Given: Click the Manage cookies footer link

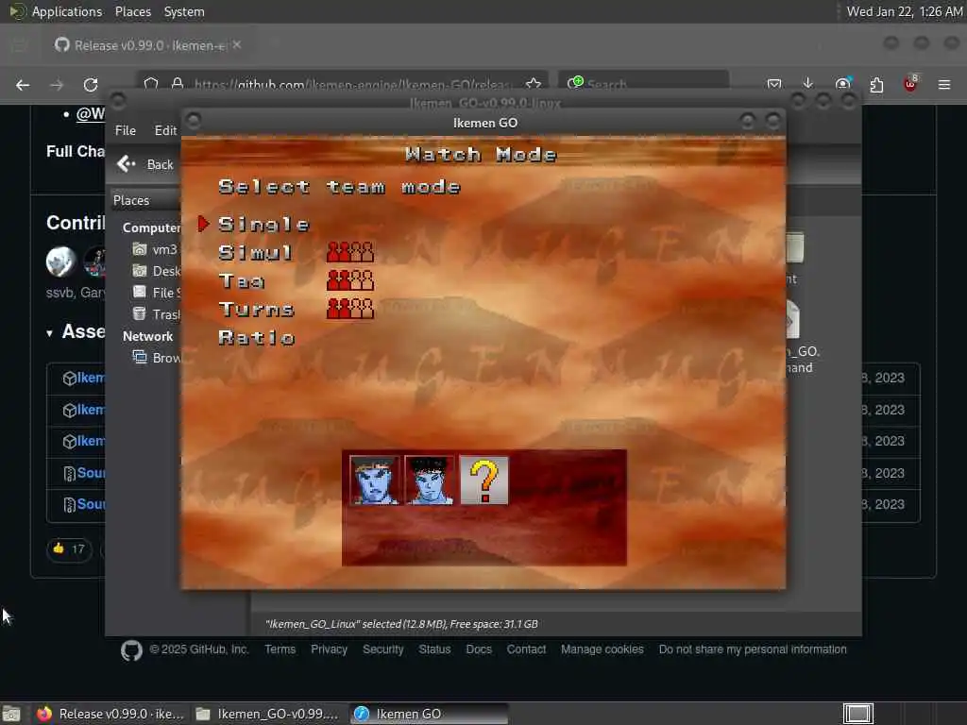Looking at the screenshot, I should tap(602, 649).
